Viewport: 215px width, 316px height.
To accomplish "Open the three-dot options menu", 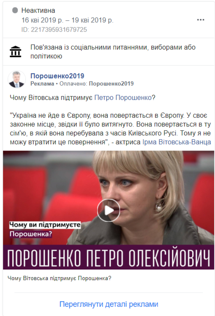I will click(x=201, y=20).
